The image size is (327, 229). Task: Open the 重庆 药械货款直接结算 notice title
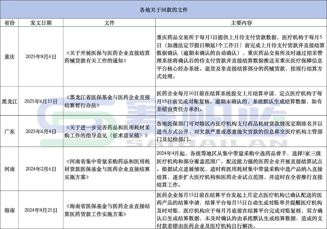click(109, 56)
